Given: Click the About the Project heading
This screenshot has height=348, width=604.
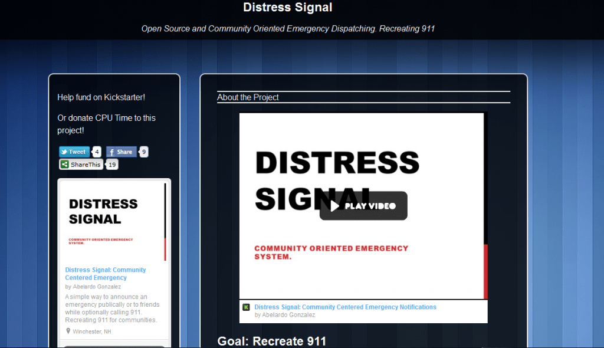Looking at the screenshot, I should pyautogui.click(x=248, y=97).
